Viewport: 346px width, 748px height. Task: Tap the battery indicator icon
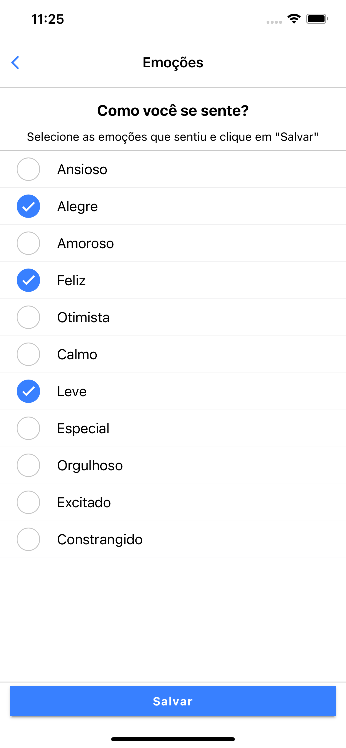point(317,19)
